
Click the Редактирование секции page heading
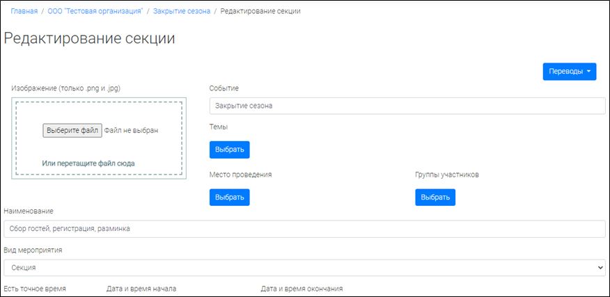90,38
